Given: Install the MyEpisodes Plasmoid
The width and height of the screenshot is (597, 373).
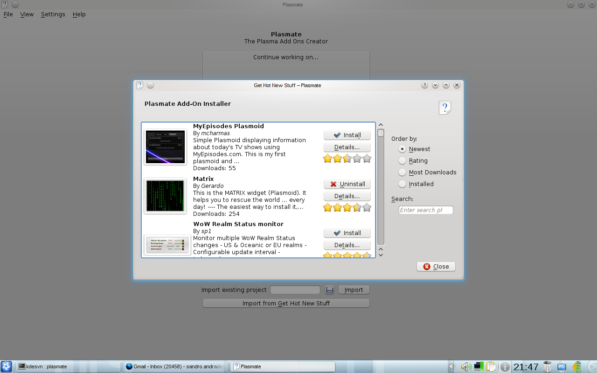Looking at the screenshot, I should point(347,135).
